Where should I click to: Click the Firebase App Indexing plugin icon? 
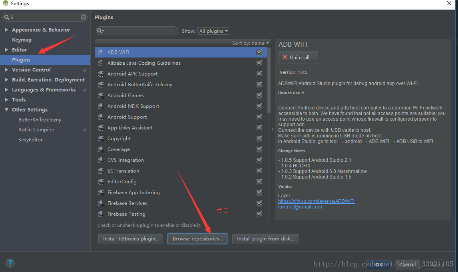101,193
